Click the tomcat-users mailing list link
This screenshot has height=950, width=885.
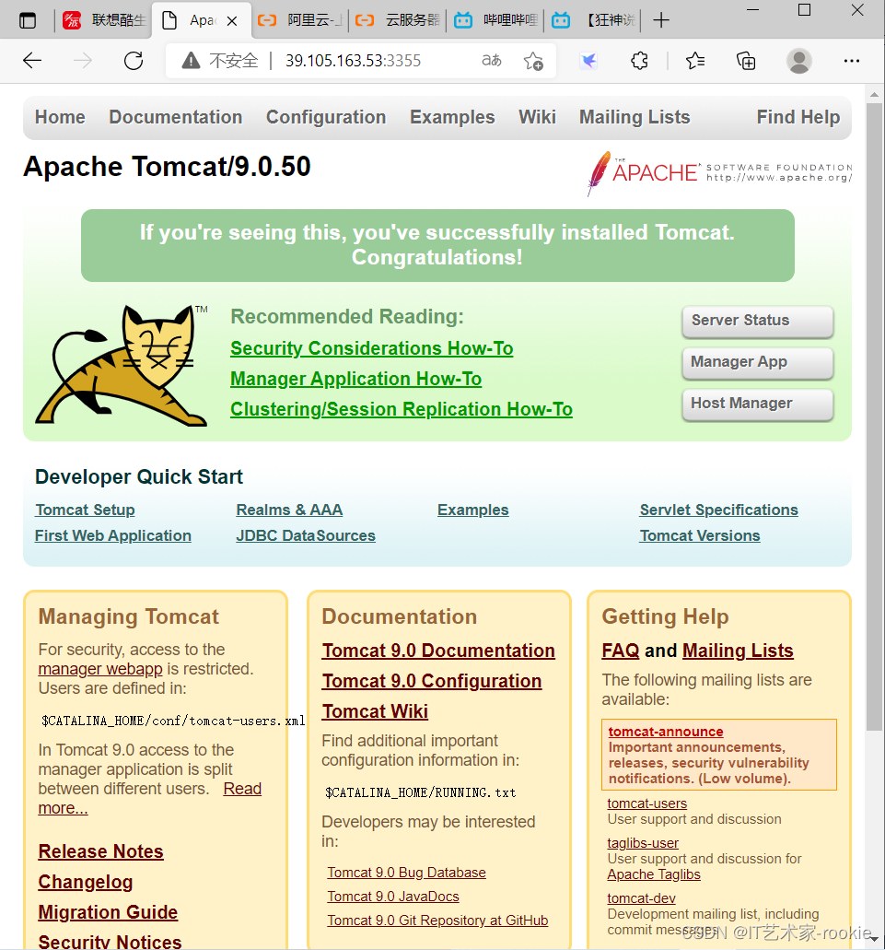[x=647, y=803]
